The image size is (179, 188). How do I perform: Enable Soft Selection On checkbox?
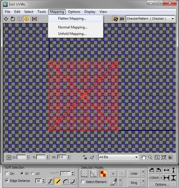pyautogui.click(x=7, y=174)
